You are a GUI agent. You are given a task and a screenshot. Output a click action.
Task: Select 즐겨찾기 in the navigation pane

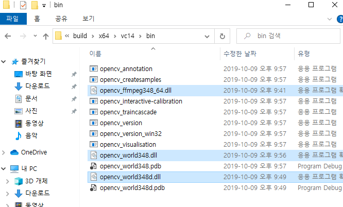[33, 61]
